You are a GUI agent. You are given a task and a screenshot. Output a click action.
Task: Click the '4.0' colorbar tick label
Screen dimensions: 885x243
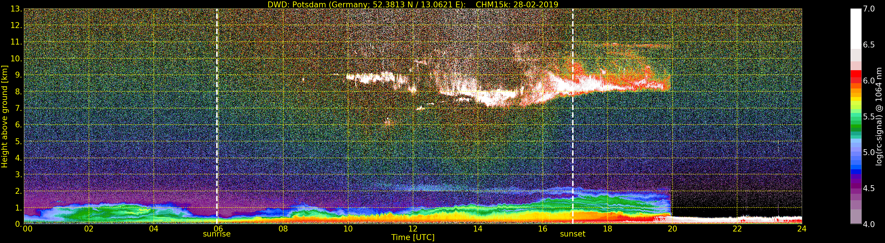(869, 224)
